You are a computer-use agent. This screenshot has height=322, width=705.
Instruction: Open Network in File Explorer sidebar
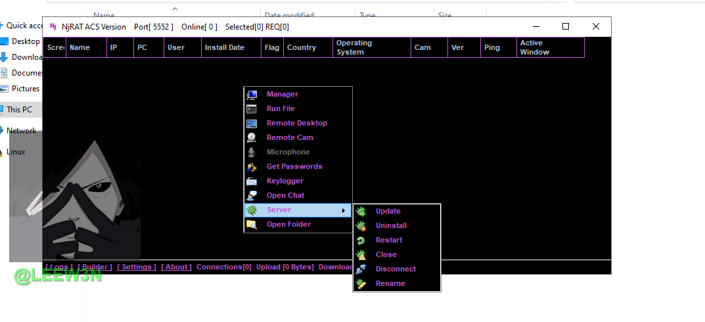click(x=21, y=131)
